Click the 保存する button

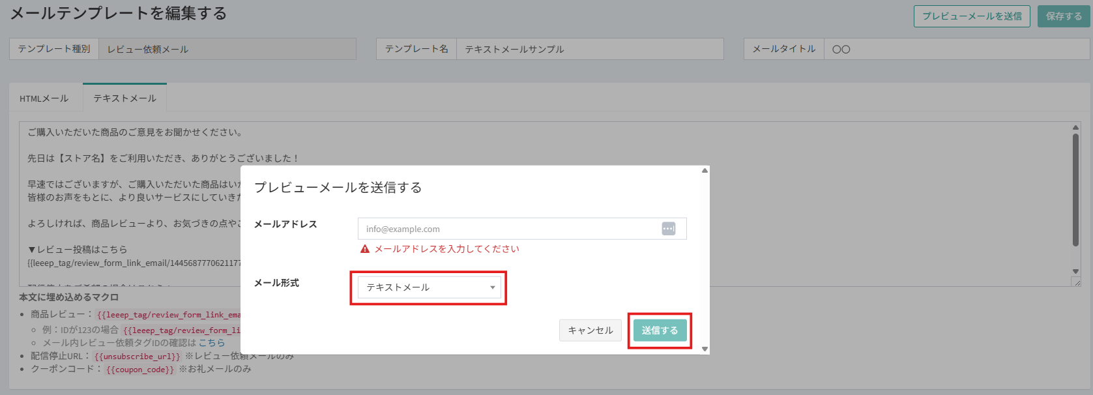1064,16
